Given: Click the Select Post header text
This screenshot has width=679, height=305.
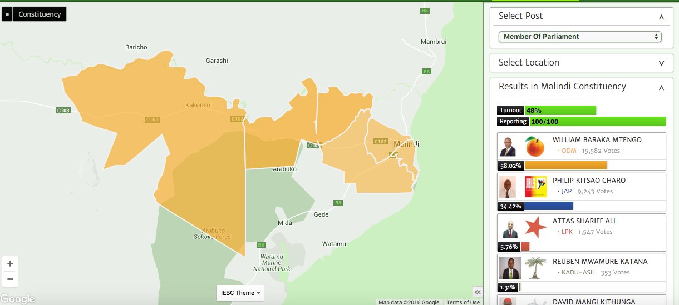Looking at the screenshot, I should [x=520, y=16].
